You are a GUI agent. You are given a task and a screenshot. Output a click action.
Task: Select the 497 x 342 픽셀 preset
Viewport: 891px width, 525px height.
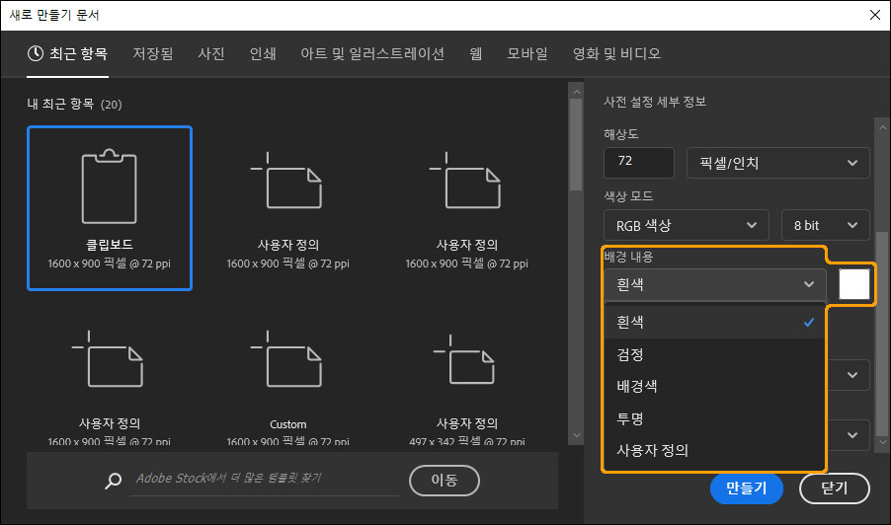tap(466, 387)
